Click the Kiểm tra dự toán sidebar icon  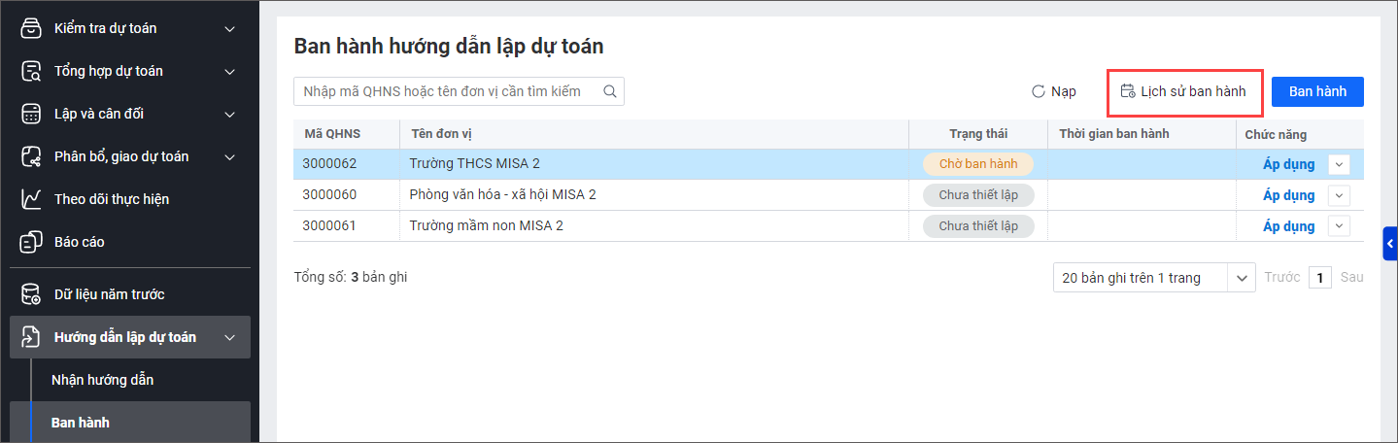[31, 28]
